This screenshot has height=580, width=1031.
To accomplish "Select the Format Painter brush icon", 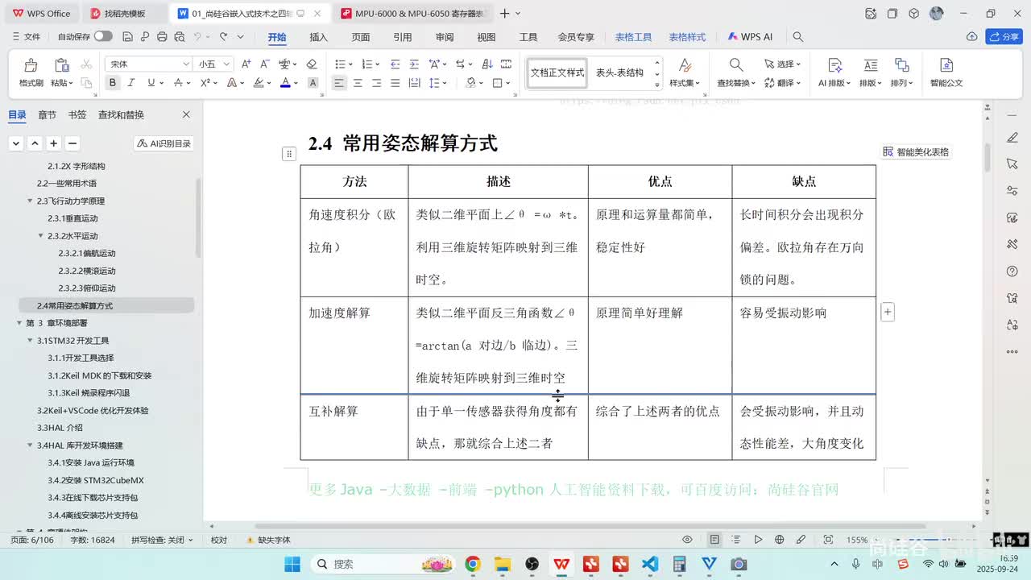I will coord(31,65).
